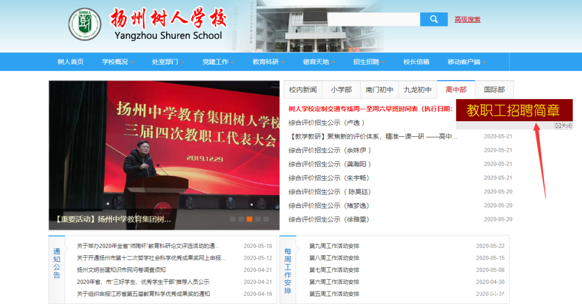
Task: Select the first slideshow indicator dot
Action: coord(233,219)
